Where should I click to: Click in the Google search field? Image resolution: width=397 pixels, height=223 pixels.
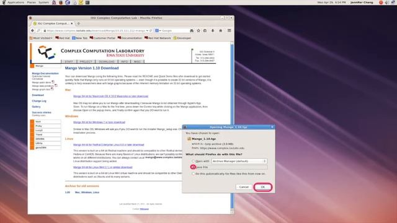pyautogui.click(x=175, y=30)
